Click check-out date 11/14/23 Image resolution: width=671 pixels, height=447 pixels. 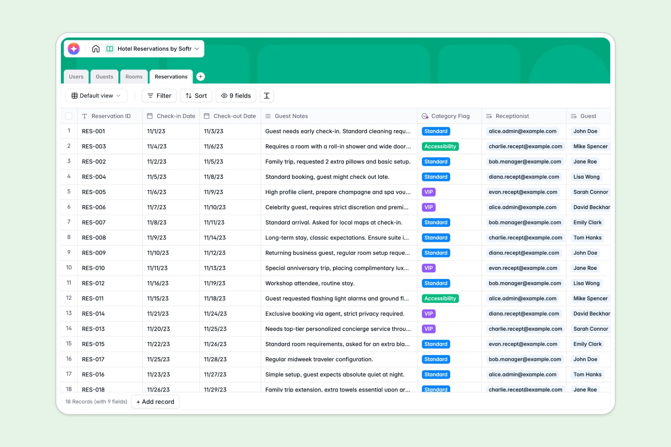click(215, 238)
